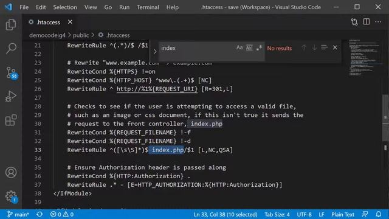The width and height of the screenshot is (389, 219).
Task: Open the File menu
Action: [x=24, y=7]
